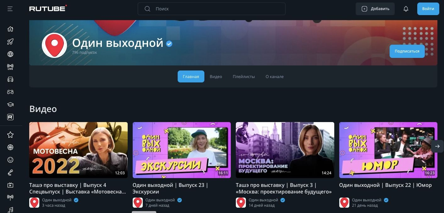Open the gamepad games icon
444x213 pixels.
point(10,92)
